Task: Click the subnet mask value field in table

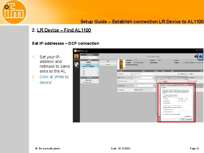Action: pyautogui.click(x=143, y=78)
